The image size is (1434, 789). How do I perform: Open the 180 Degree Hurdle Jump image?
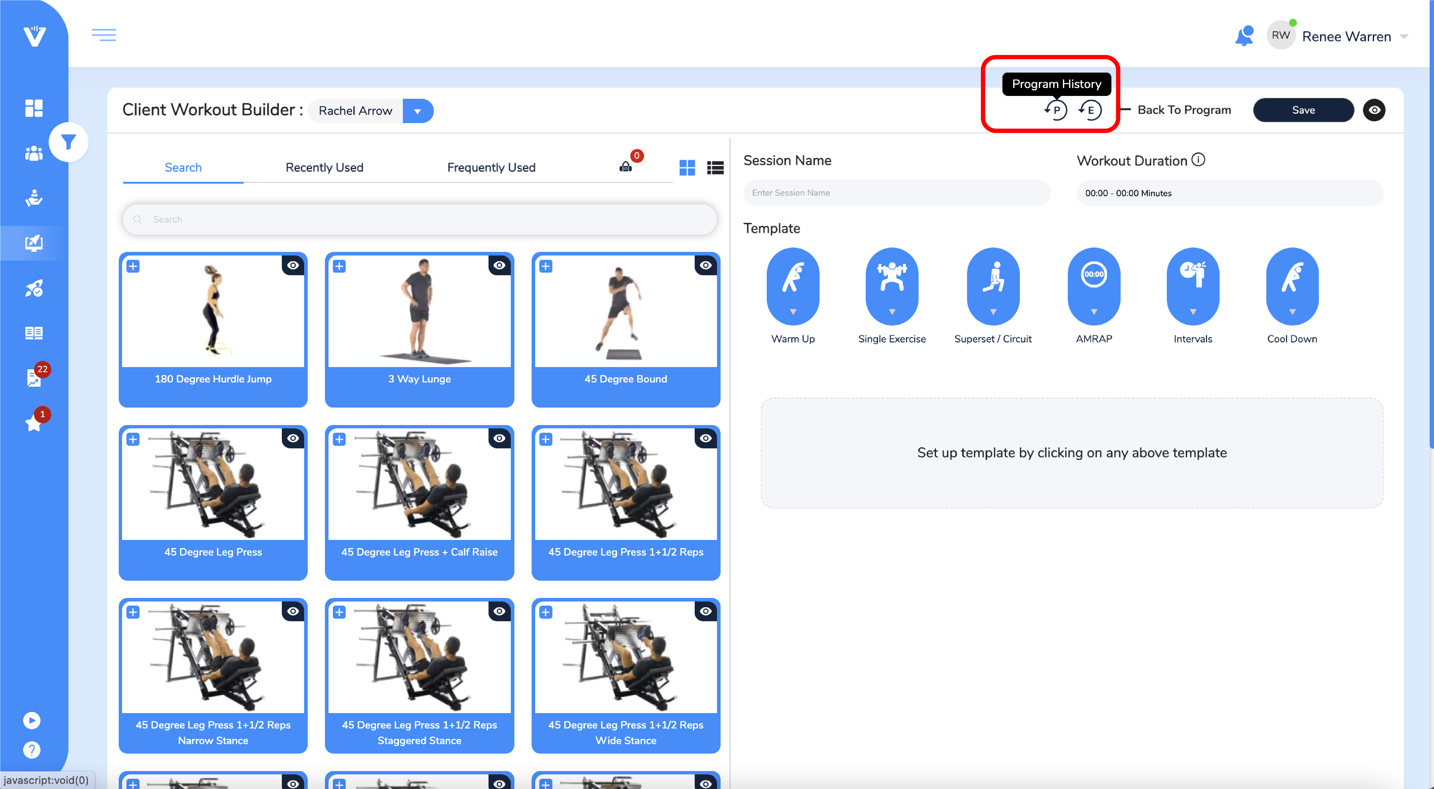213,311
